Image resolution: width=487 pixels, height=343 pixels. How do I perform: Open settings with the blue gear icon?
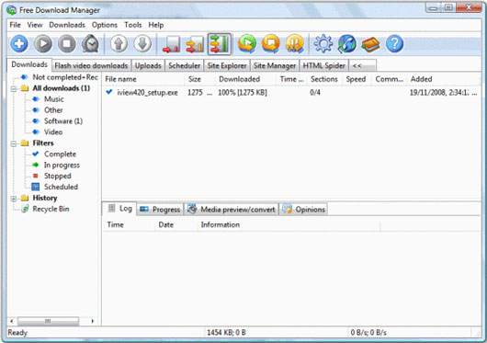tap(323, 43)
